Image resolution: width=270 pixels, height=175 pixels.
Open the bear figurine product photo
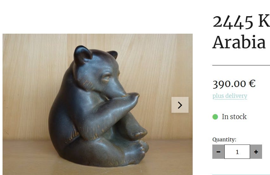98,104
